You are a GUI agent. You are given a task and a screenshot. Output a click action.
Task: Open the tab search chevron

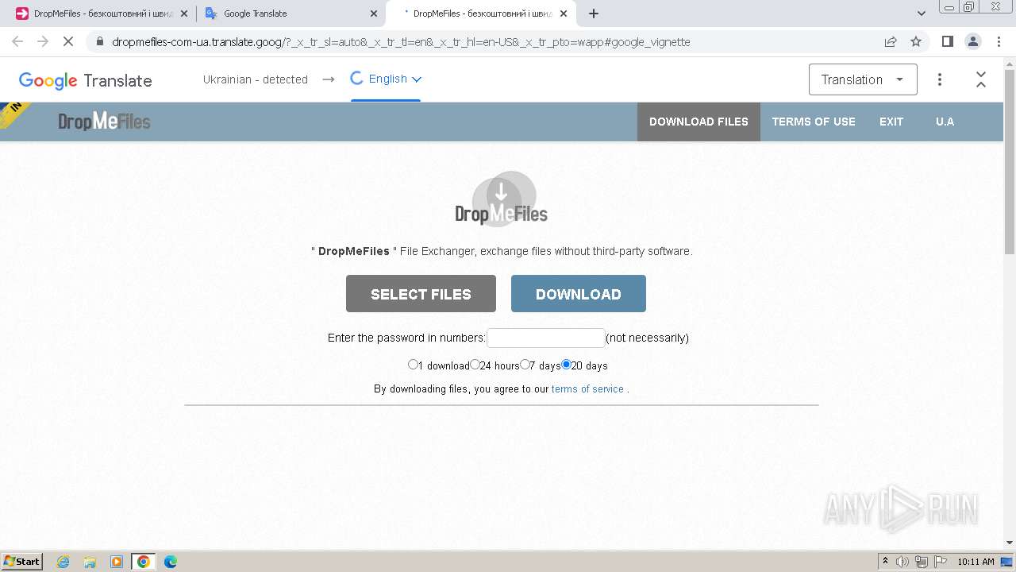(922, 14)
